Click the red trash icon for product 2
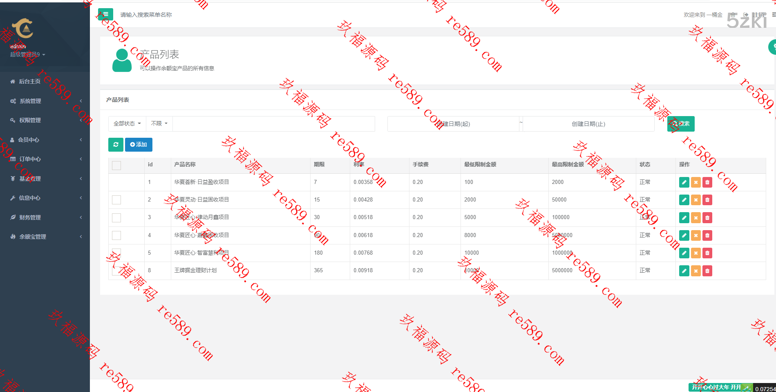The height and width of the screenshot is (392, 776). click(x=707, y=200)
